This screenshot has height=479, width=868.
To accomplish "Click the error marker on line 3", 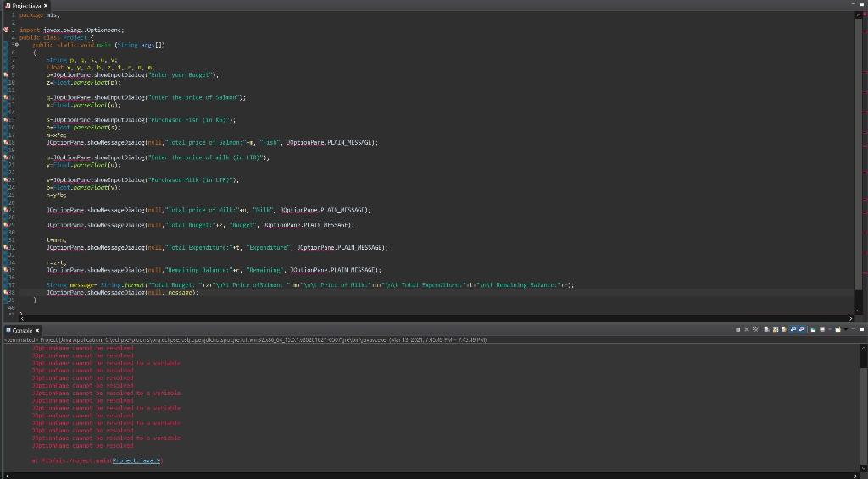I will point(4,30).
